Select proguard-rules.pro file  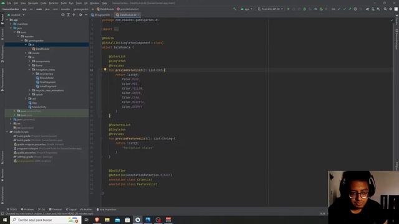47,148
